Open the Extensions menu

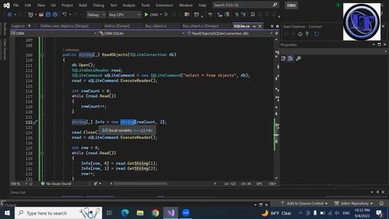pyautogui.click(x=164, y=5)
